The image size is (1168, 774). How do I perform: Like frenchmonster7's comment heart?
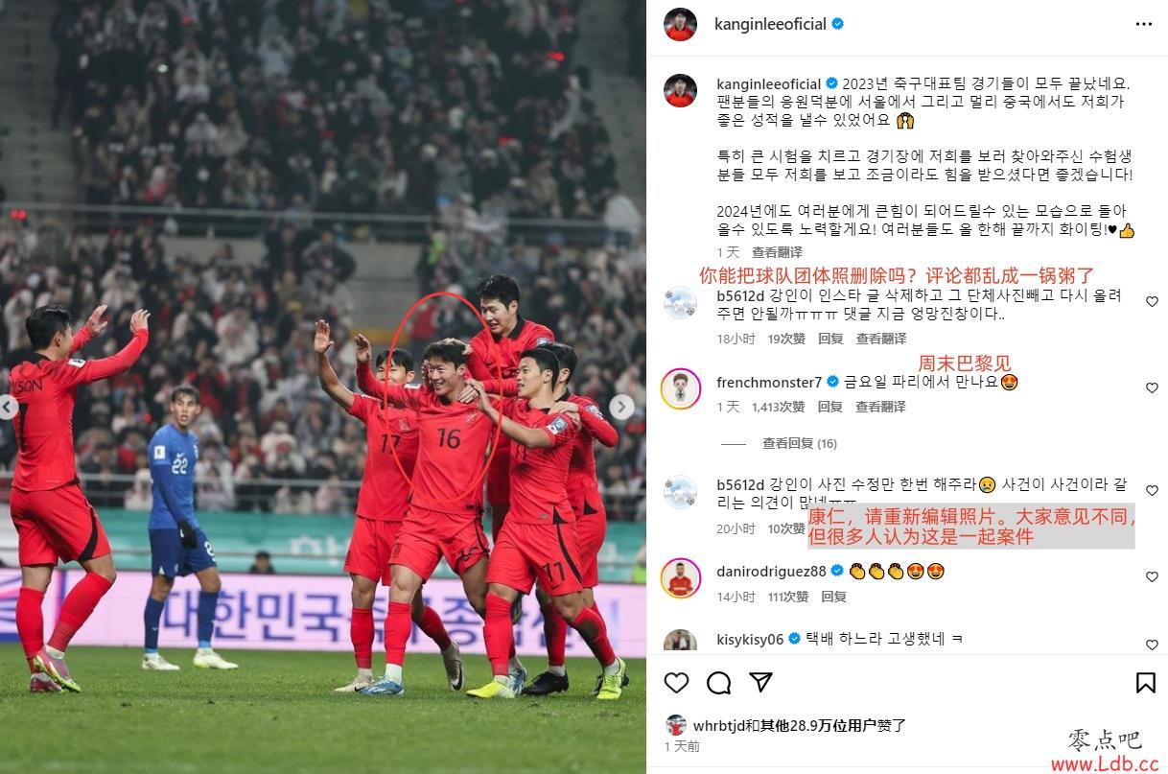click(1152, 388)
